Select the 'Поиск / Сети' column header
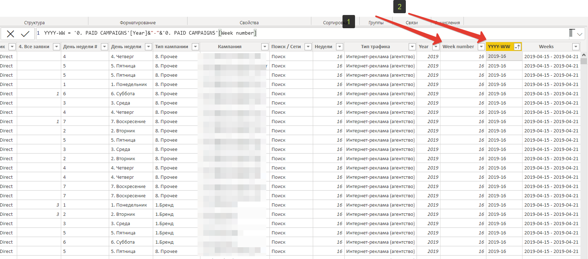Viewport: 588px width, 259px height. 286,47
